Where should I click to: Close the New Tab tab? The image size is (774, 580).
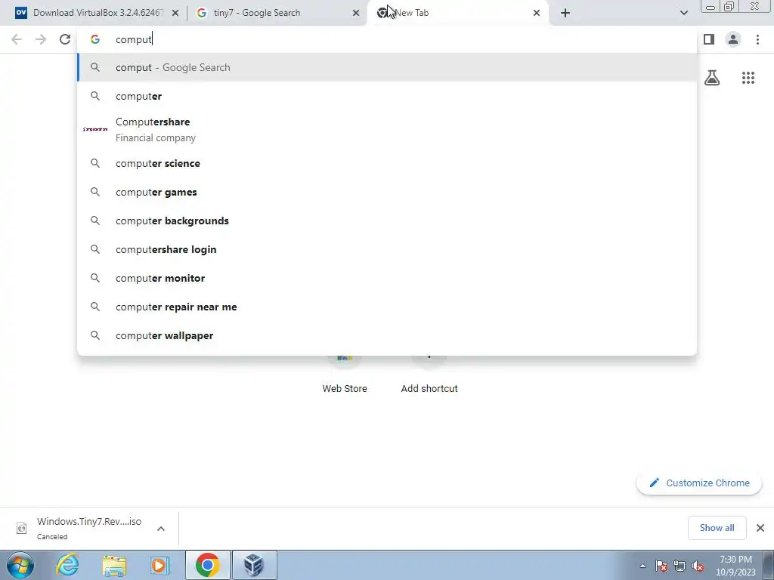537,13
